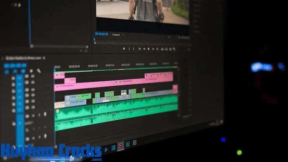Click the blue 00:00:00:00 timecode in Program Monitor
Image resolution: width=288 pixels, height=162 pixels.
102,34
